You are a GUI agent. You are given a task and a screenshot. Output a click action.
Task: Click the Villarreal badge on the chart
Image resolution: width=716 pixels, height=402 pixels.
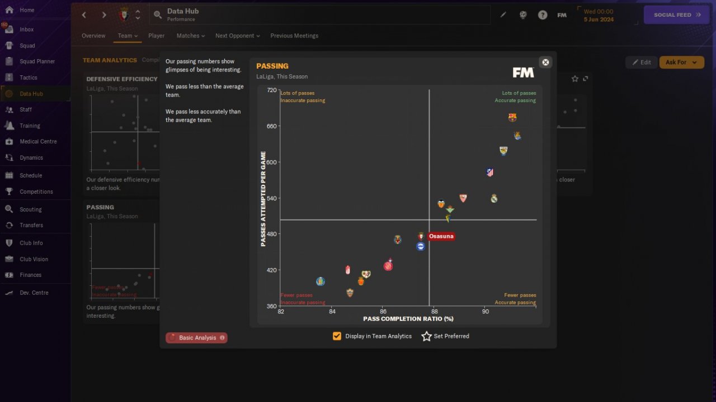[x=398, y=240]
